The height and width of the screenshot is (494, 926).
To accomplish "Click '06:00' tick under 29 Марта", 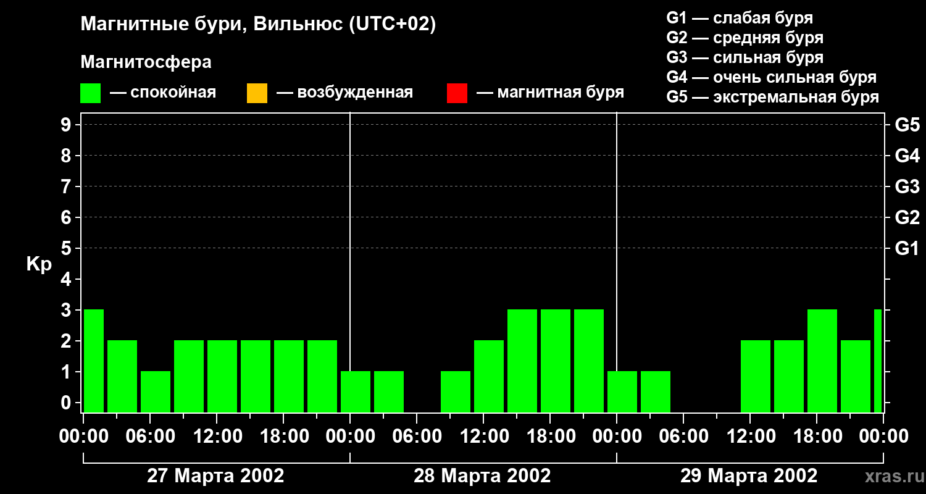I will click(x=683, y=436).
